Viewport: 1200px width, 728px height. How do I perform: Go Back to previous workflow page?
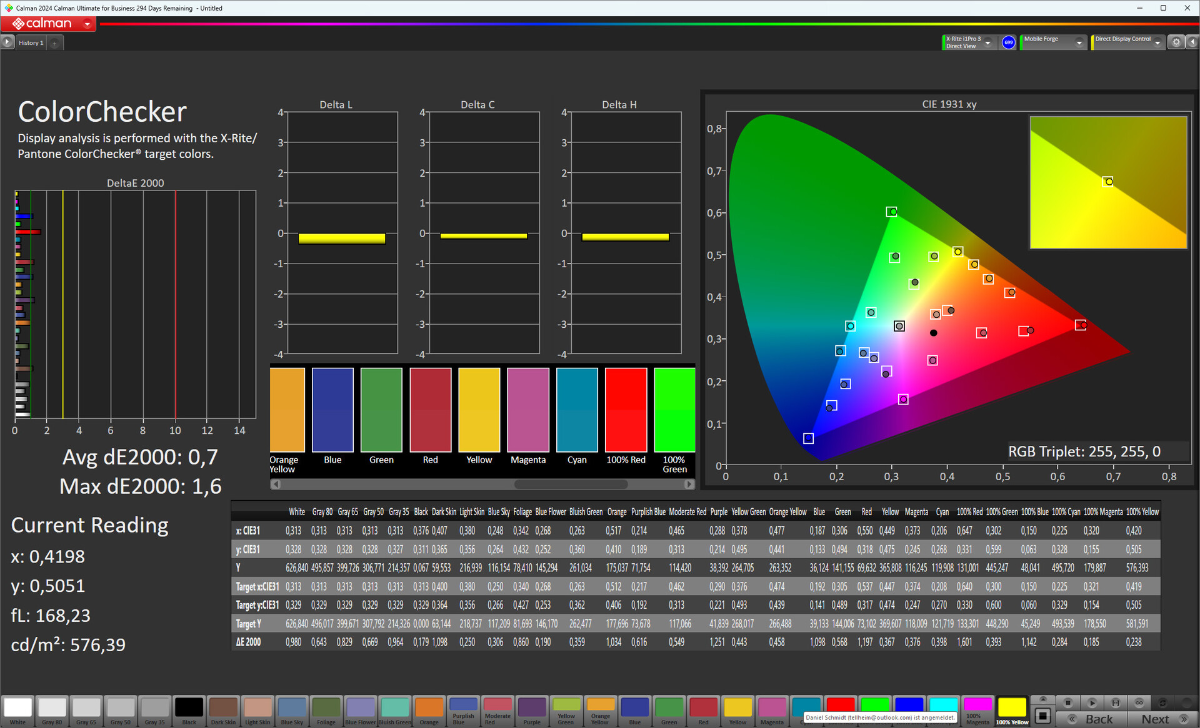pyautogui.click(x=1092, y=719)
